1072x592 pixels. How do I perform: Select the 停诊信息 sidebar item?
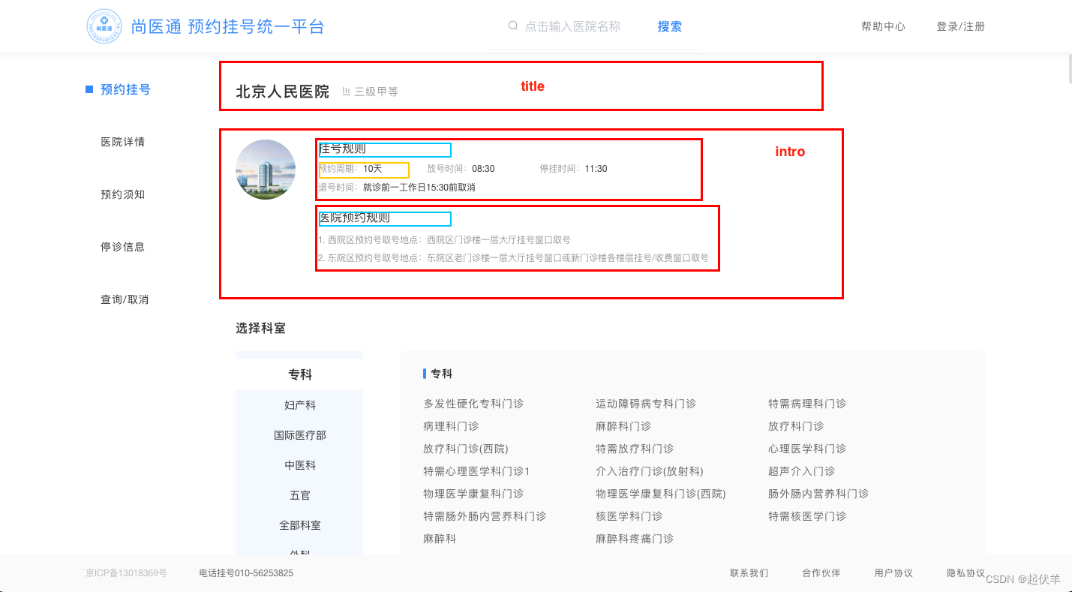click(x=123, y=247)
